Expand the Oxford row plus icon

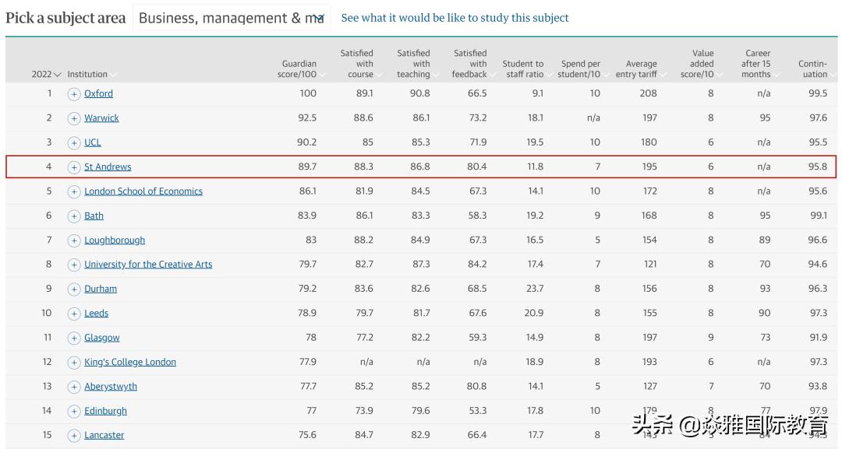coord(74,93)
